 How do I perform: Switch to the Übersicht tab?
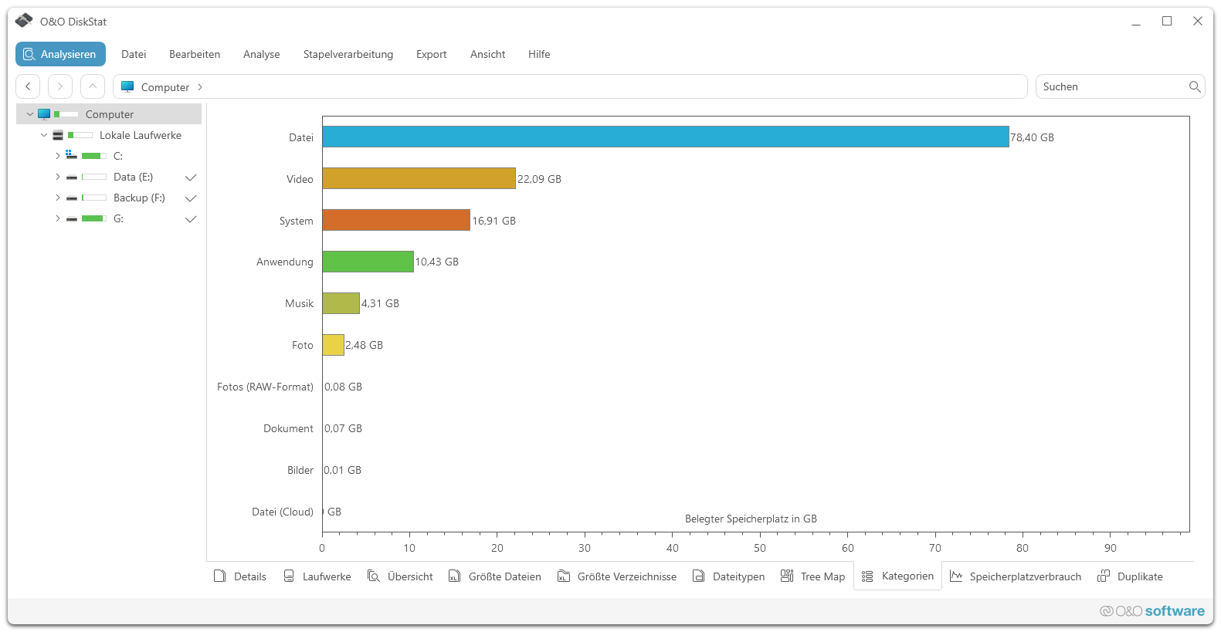(x=400, y=576)
